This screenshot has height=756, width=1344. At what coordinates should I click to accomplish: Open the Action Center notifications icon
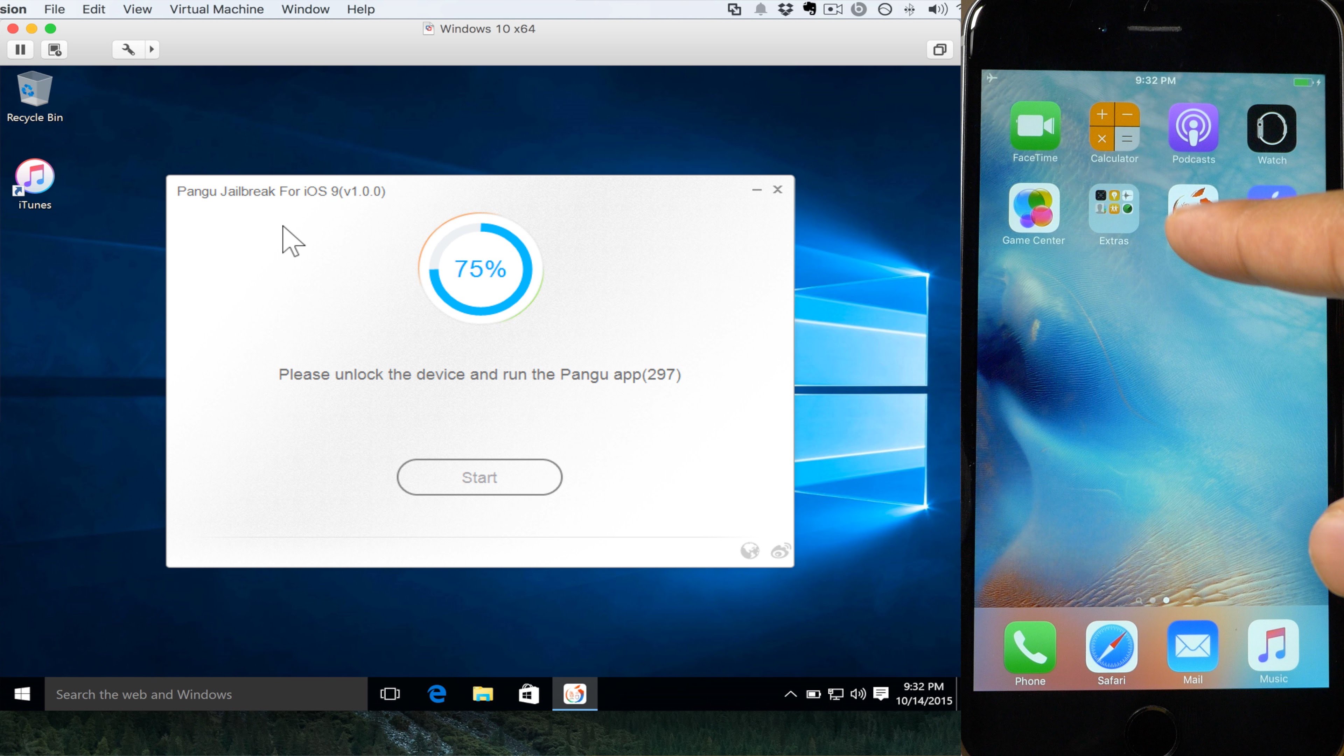coord(881,694)
